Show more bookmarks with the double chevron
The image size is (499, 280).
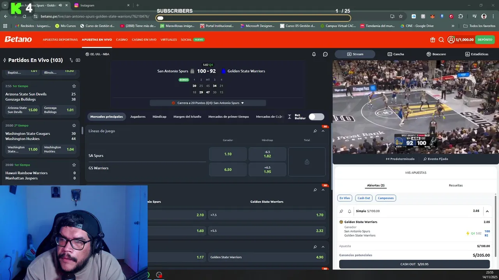453,26
